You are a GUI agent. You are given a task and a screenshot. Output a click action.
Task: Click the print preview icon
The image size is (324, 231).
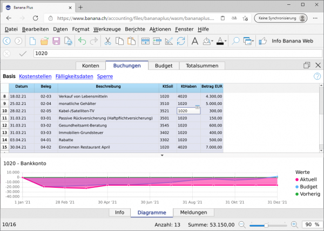[68, 41]
